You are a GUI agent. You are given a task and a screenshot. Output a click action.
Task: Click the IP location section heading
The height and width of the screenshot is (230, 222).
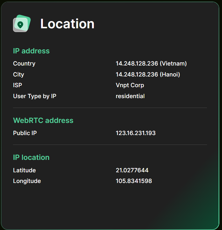pos(31,157)
